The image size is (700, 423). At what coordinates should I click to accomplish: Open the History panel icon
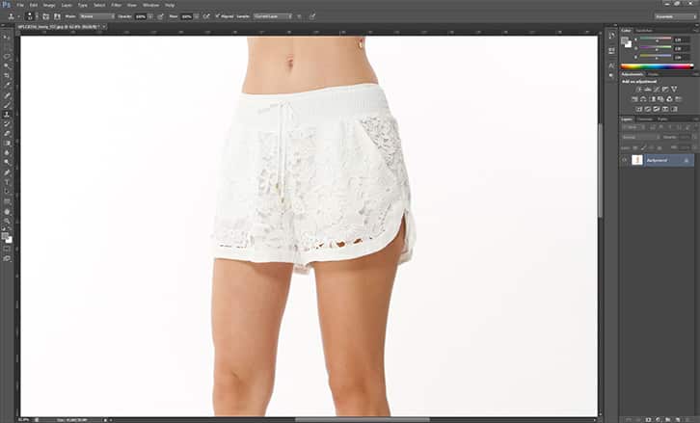[611, 36]
